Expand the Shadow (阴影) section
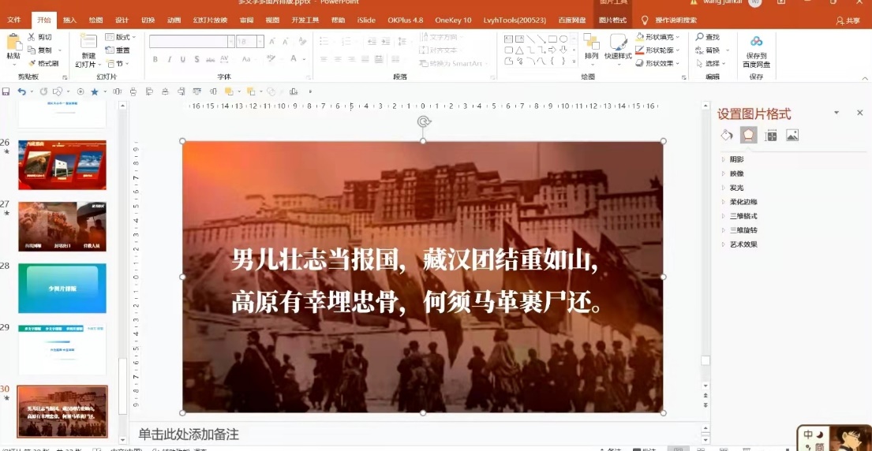This screenshot has width=872, height=451. pyautogui.click(x=736, y=159)
